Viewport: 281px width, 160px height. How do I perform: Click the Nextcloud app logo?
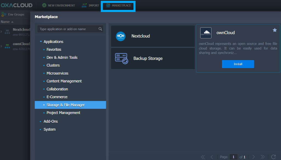(121, 36)
